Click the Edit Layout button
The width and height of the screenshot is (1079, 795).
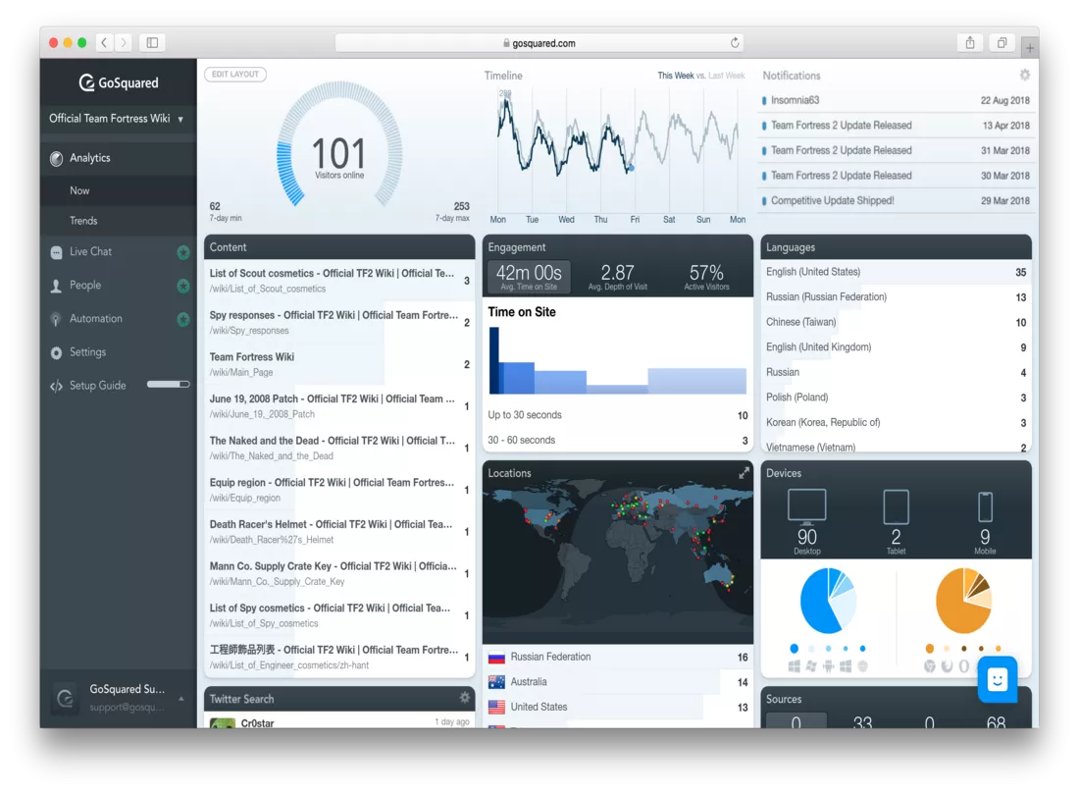tap(234, 74)
